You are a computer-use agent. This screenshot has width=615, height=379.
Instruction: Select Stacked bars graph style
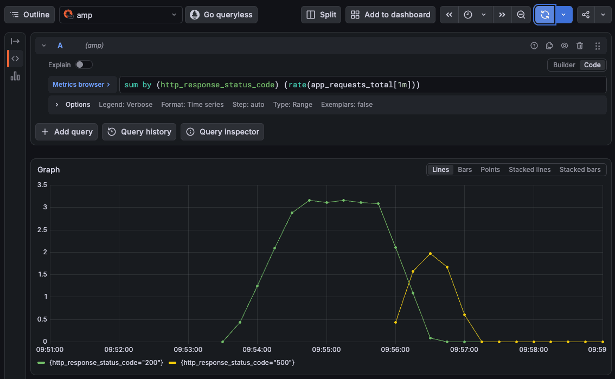tap(580, 170)
